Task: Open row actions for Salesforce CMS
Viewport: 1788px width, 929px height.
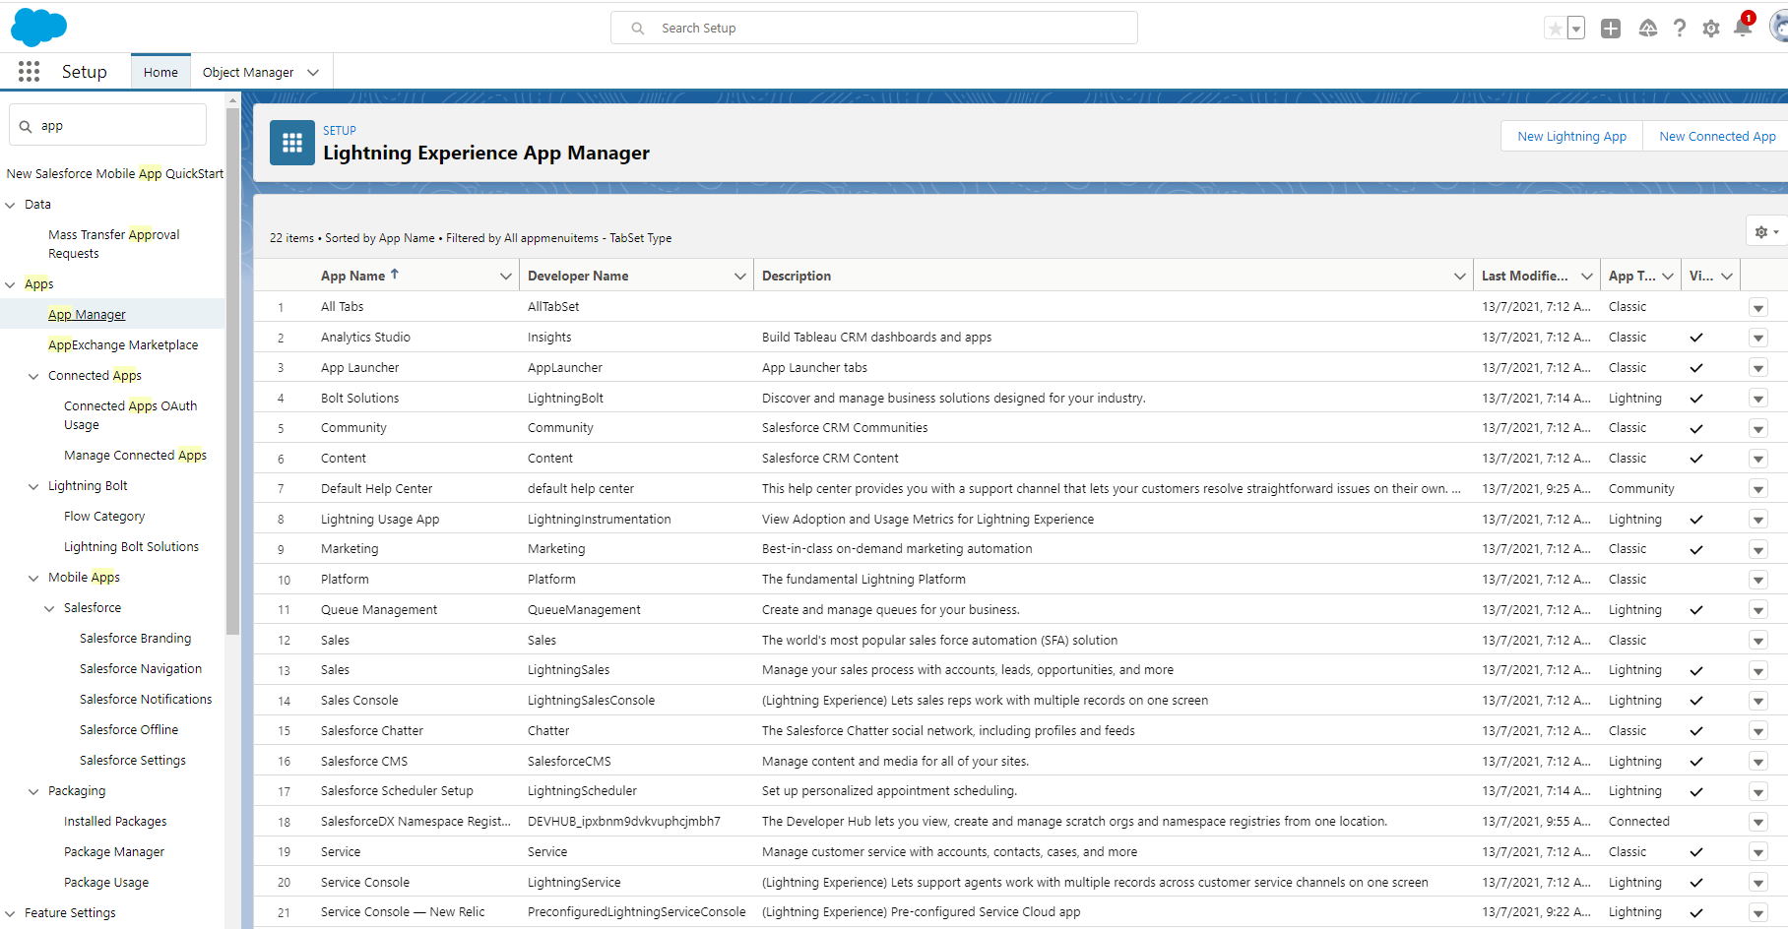Action: coord(1758,762)
